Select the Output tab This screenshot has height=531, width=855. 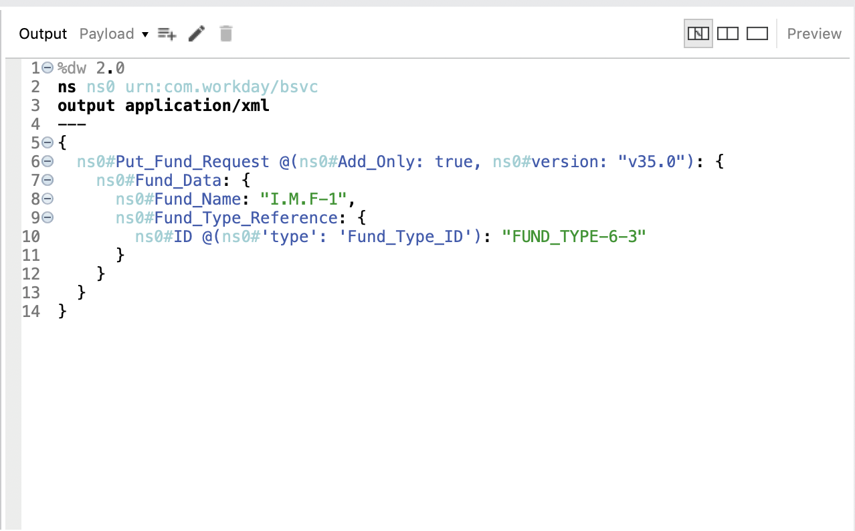click(x=42, y=33)
